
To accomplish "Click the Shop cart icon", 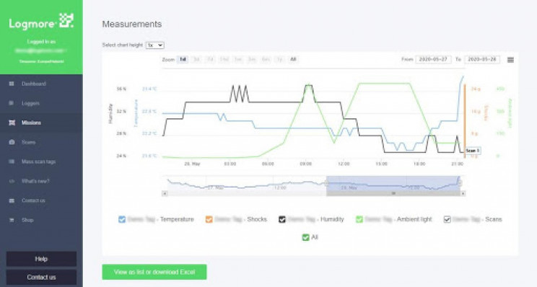I will [x=12, y=220].
